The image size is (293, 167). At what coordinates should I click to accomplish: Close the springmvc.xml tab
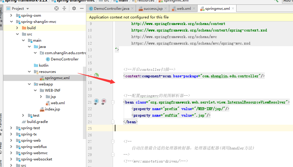(x=233, y=8)
